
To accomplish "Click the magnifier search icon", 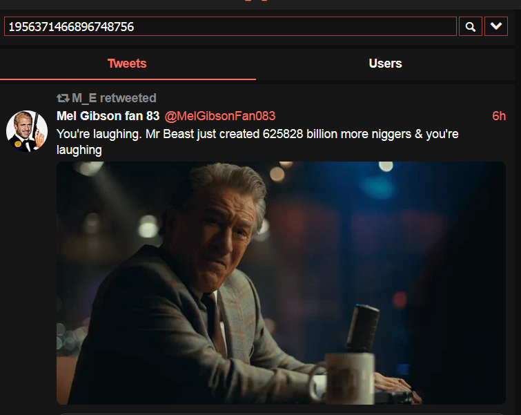I will click(x=470, y=27).
